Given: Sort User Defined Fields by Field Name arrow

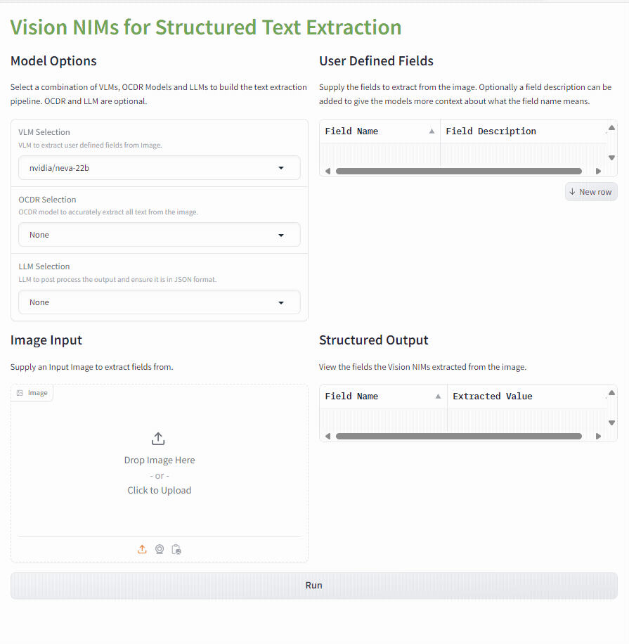Looking at the screenshot, I should click(432, 131).
